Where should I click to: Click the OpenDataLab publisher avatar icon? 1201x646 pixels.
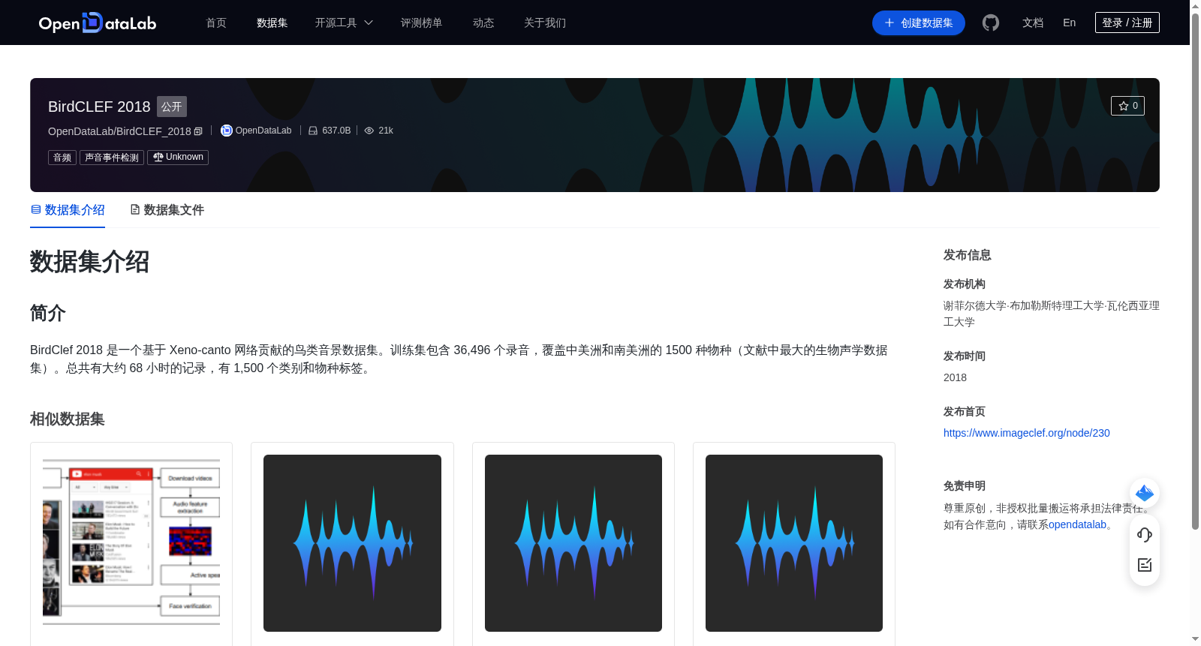click(x=226, y=131)
